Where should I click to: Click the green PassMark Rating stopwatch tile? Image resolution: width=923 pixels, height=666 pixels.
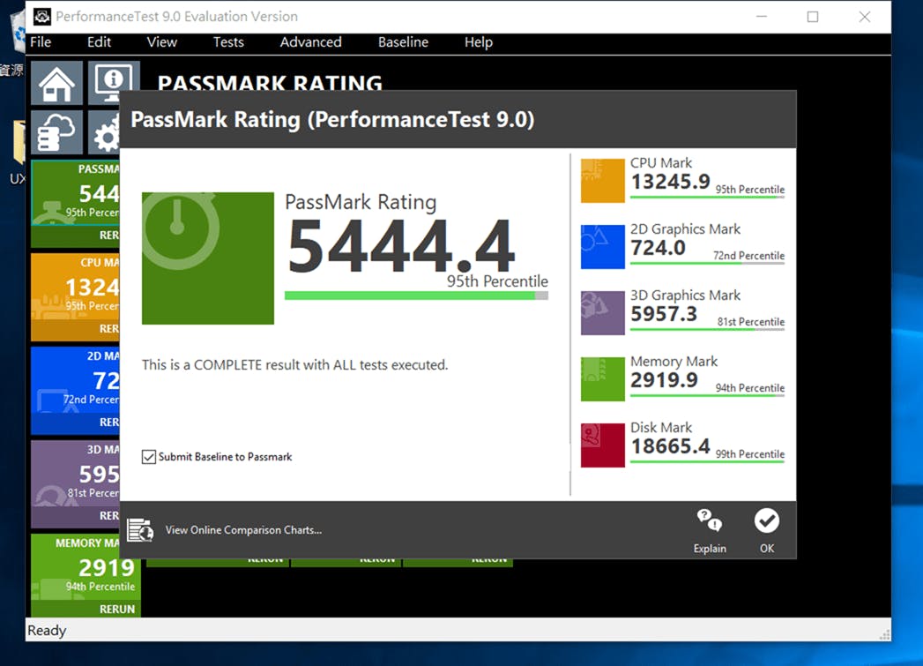[208, 258]
